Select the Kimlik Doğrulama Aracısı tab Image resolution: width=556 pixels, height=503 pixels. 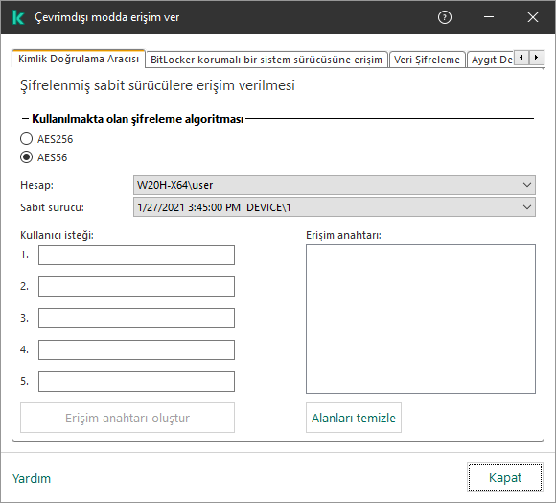79,59
